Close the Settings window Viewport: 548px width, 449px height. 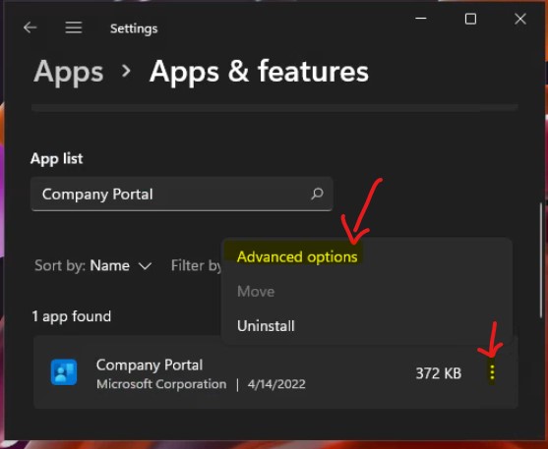tap(520, 19)
